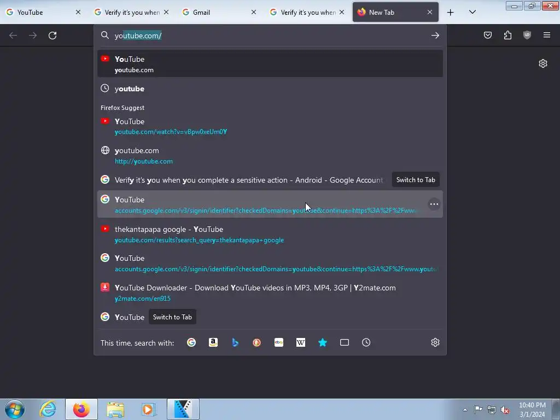The image size is (560, 420).
Task: Search in open Tabs icon
Action: tap(345, 342)
